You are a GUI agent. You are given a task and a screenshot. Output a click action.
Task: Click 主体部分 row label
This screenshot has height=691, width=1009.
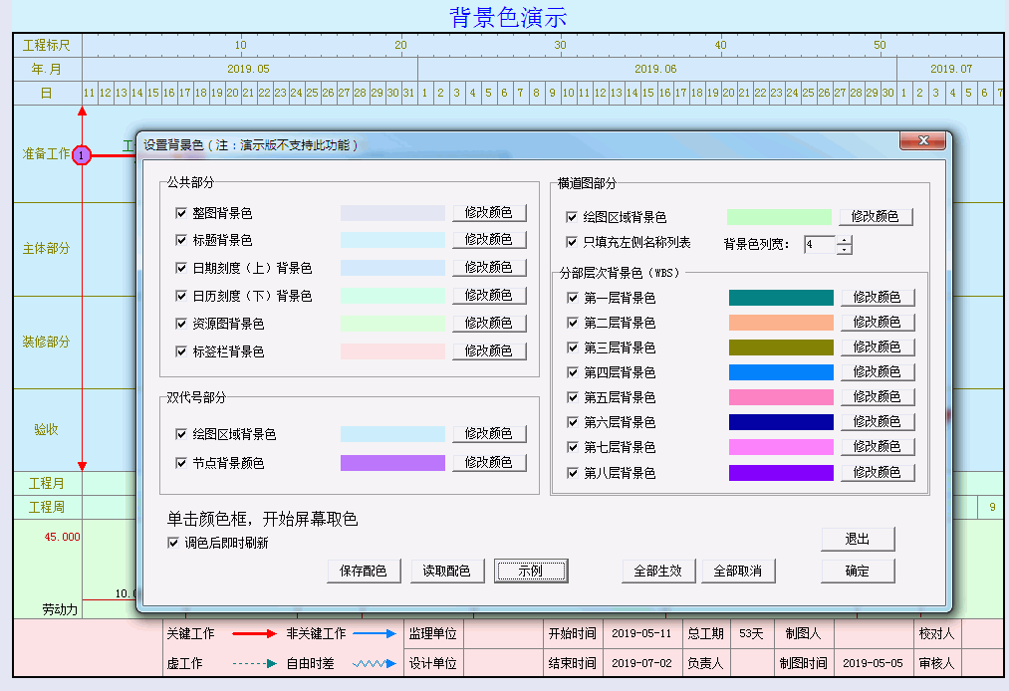[x=47, y=248]
